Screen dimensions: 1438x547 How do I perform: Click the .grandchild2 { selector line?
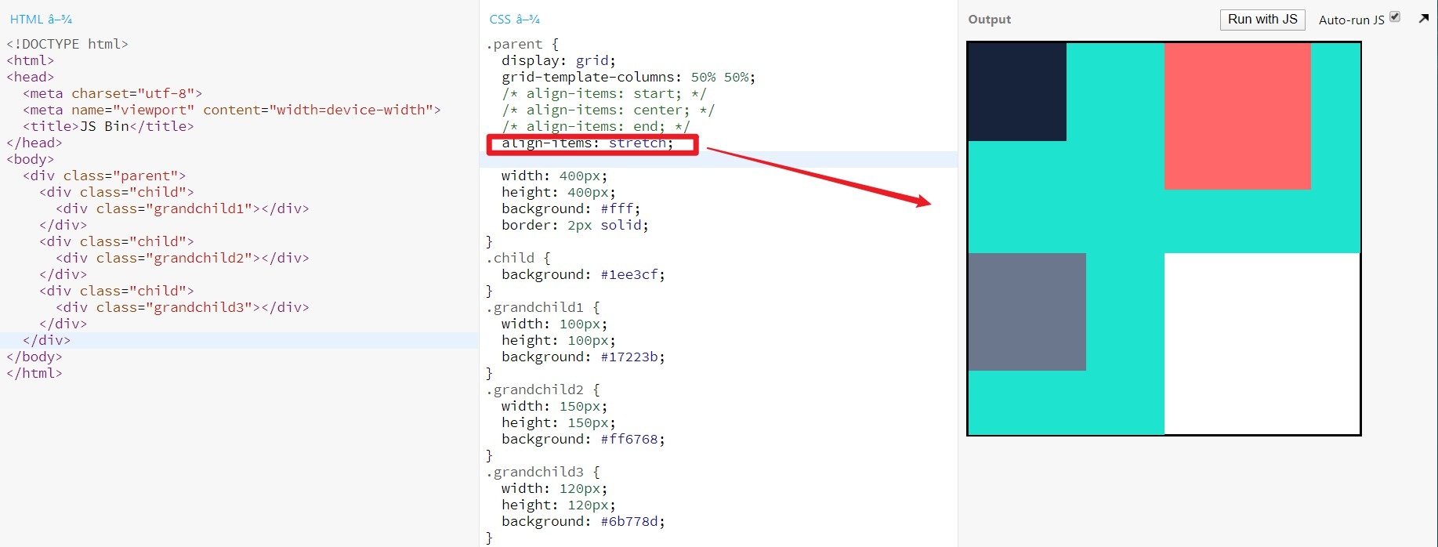click(543, 389)
